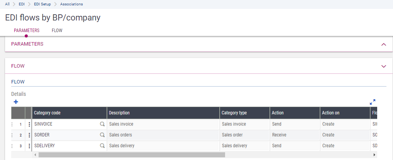Click the Category code column header
This screenshot has width=393, height=160.
point(69,113)
